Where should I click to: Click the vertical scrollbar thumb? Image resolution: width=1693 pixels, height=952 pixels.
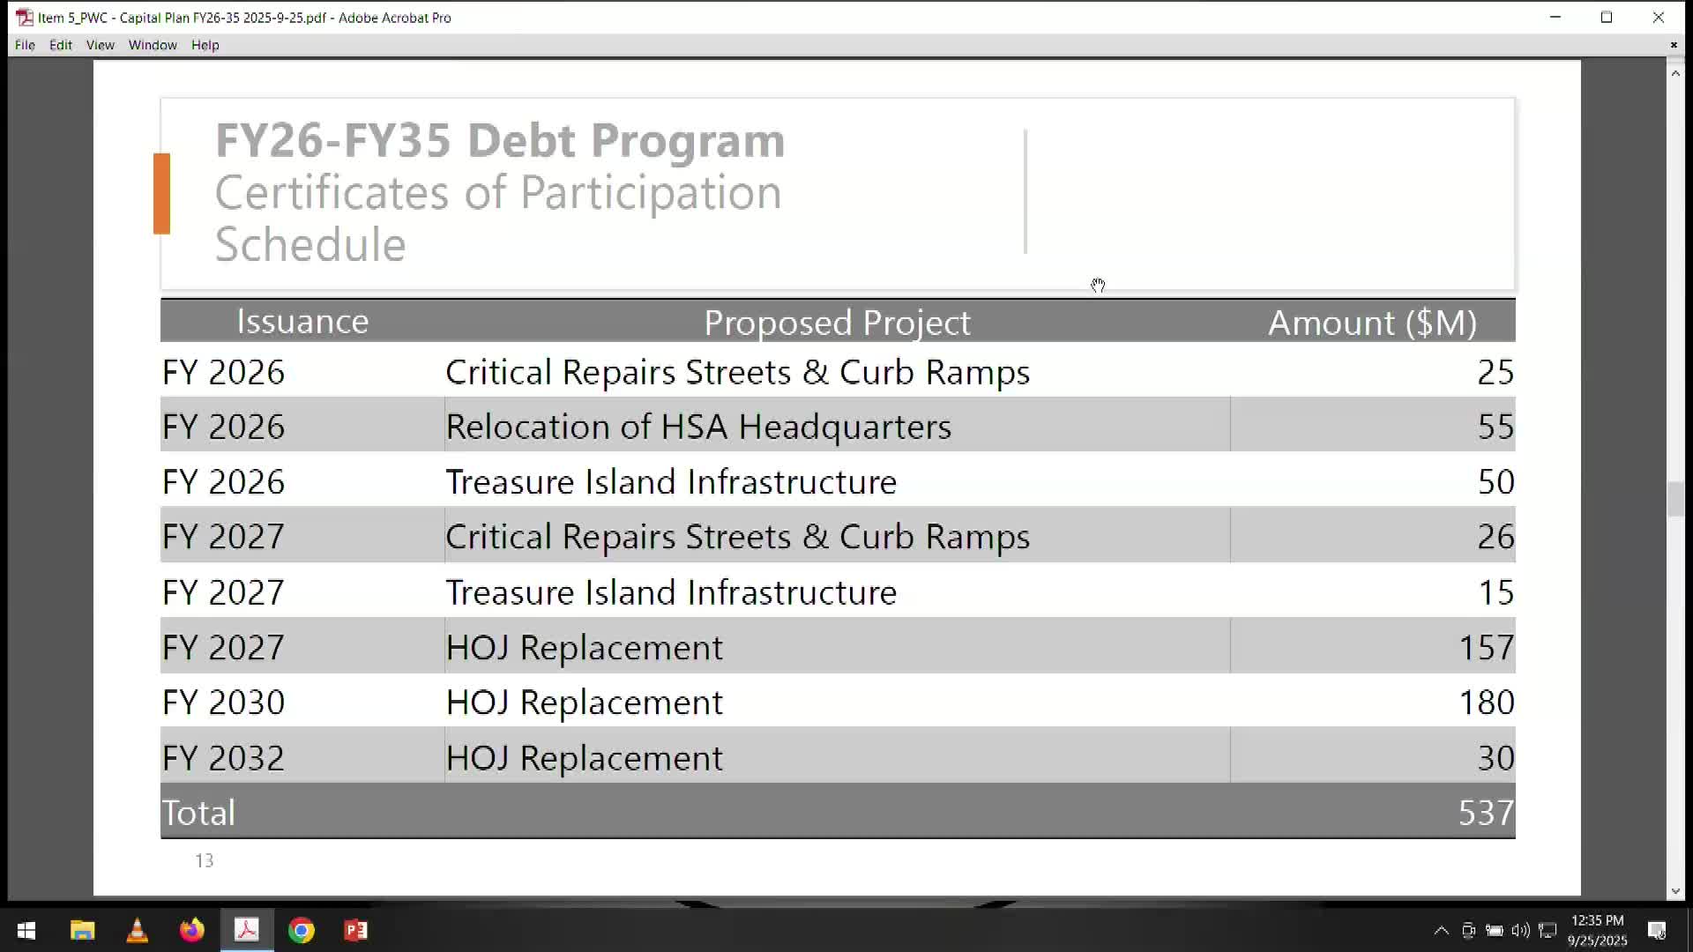coord(1675,500)
